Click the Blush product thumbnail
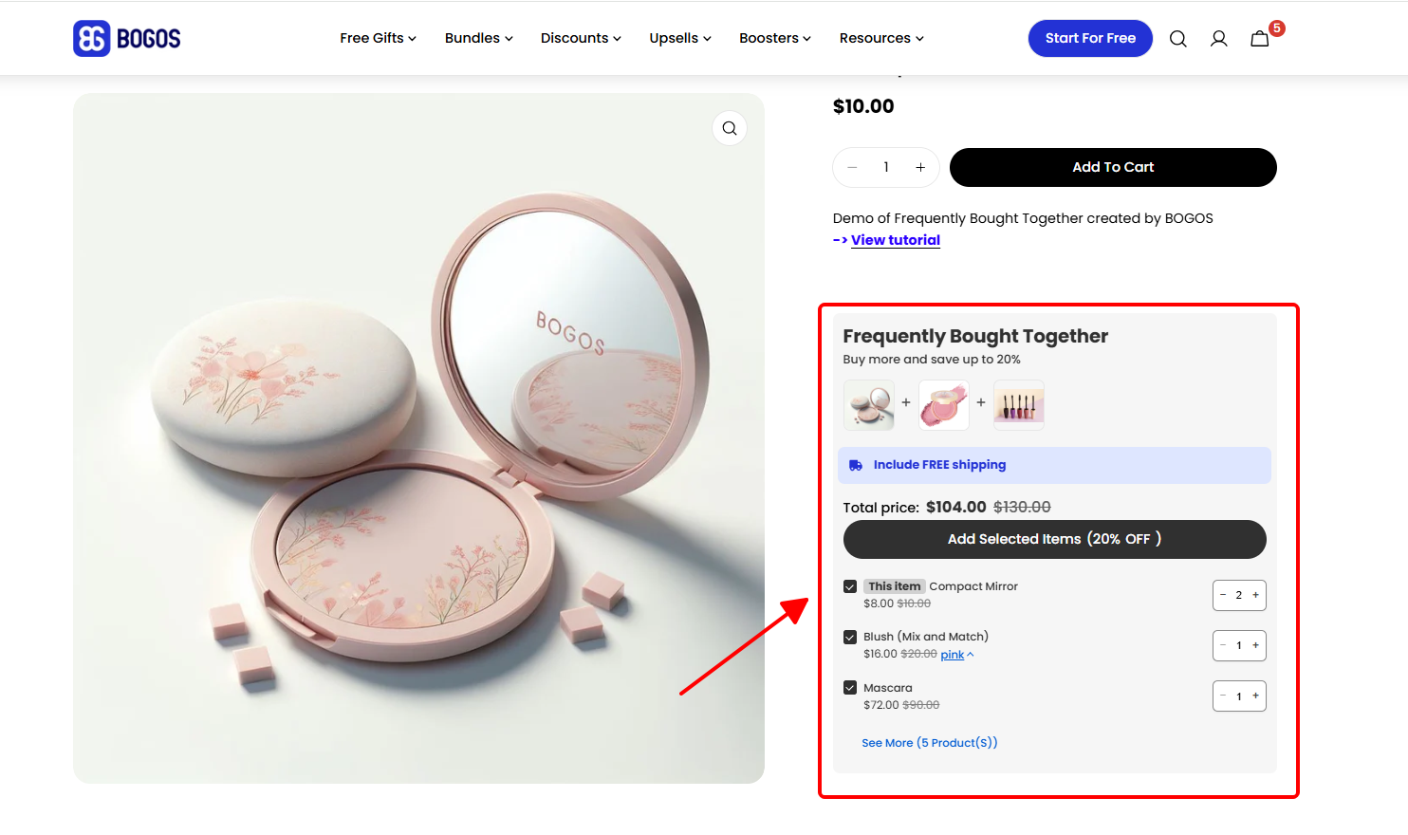Screen dimensions: 1408x835 pos(943,404)
